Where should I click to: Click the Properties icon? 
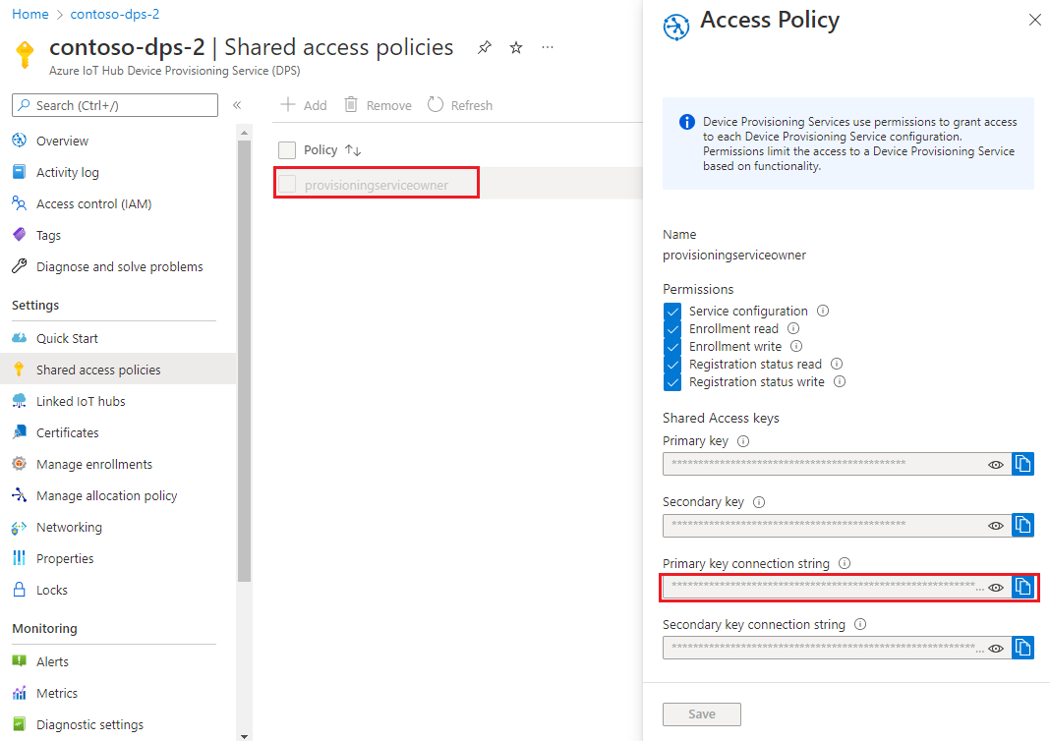20,558
